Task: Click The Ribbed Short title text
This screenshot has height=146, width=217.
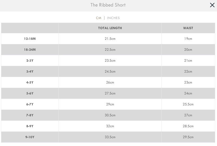Action: (x=108, y=5)
